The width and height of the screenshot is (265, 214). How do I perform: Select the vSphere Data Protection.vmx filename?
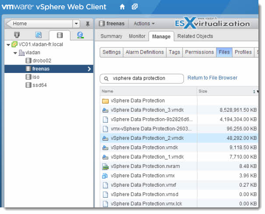pos(143,176)
